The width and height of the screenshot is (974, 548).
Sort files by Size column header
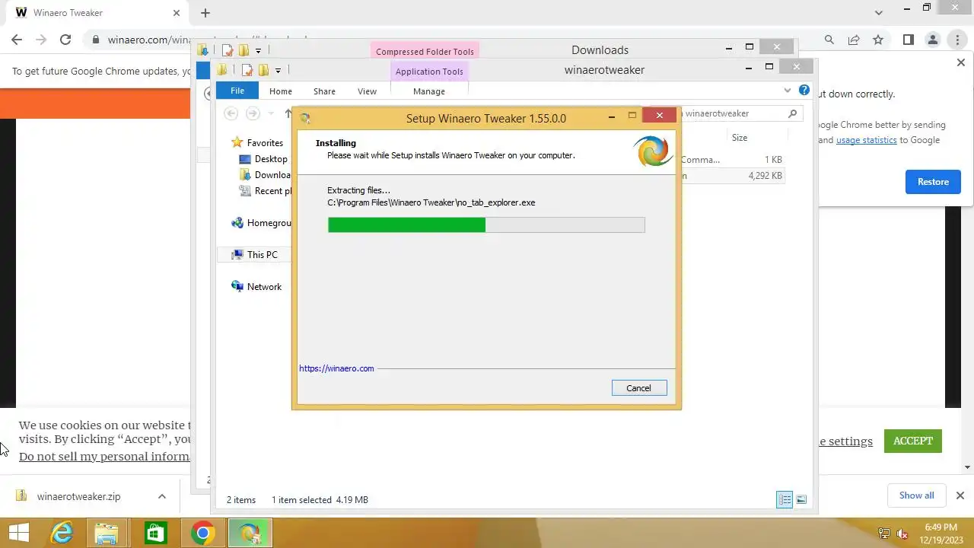[739, 138]
